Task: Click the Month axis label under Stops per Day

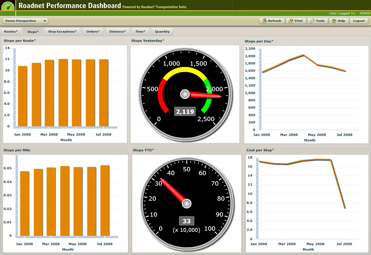Action: (310, 140)
